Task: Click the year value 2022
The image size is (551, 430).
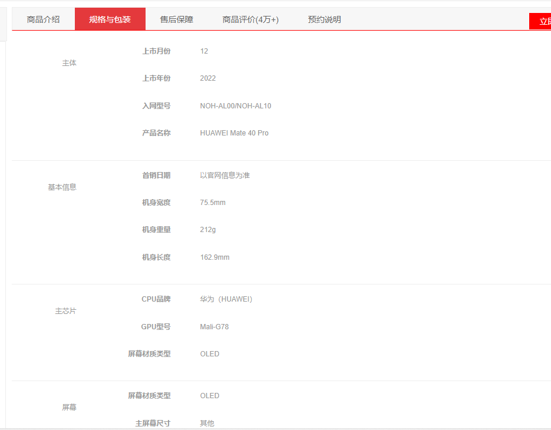Action: point(208,78)
